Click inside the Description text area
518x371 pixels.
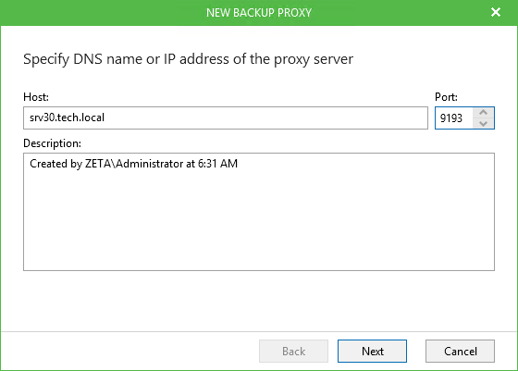click(x=259, y=212)
